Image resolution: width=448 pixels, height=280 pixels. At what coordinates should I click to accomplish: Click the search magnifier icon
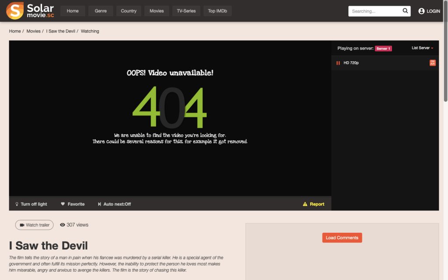405,11
